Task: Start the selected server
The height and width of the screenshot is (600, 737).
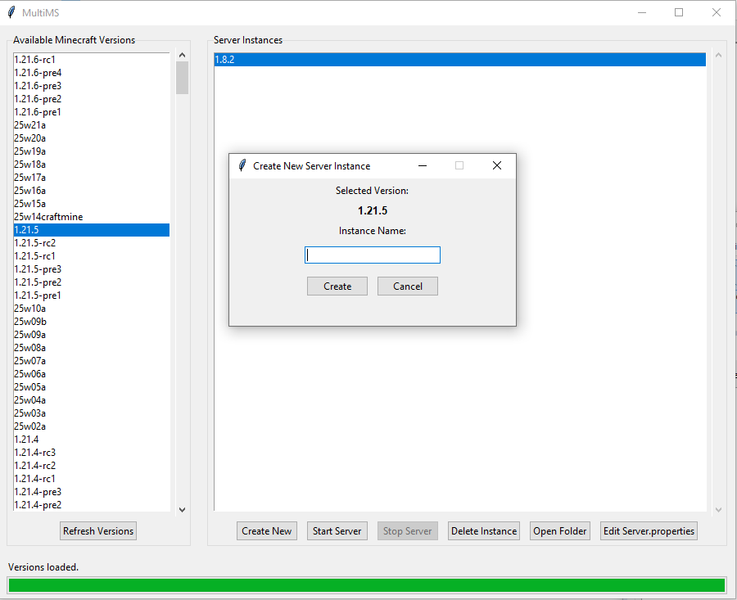Action: pyautogui.click(x=337, y=531)
